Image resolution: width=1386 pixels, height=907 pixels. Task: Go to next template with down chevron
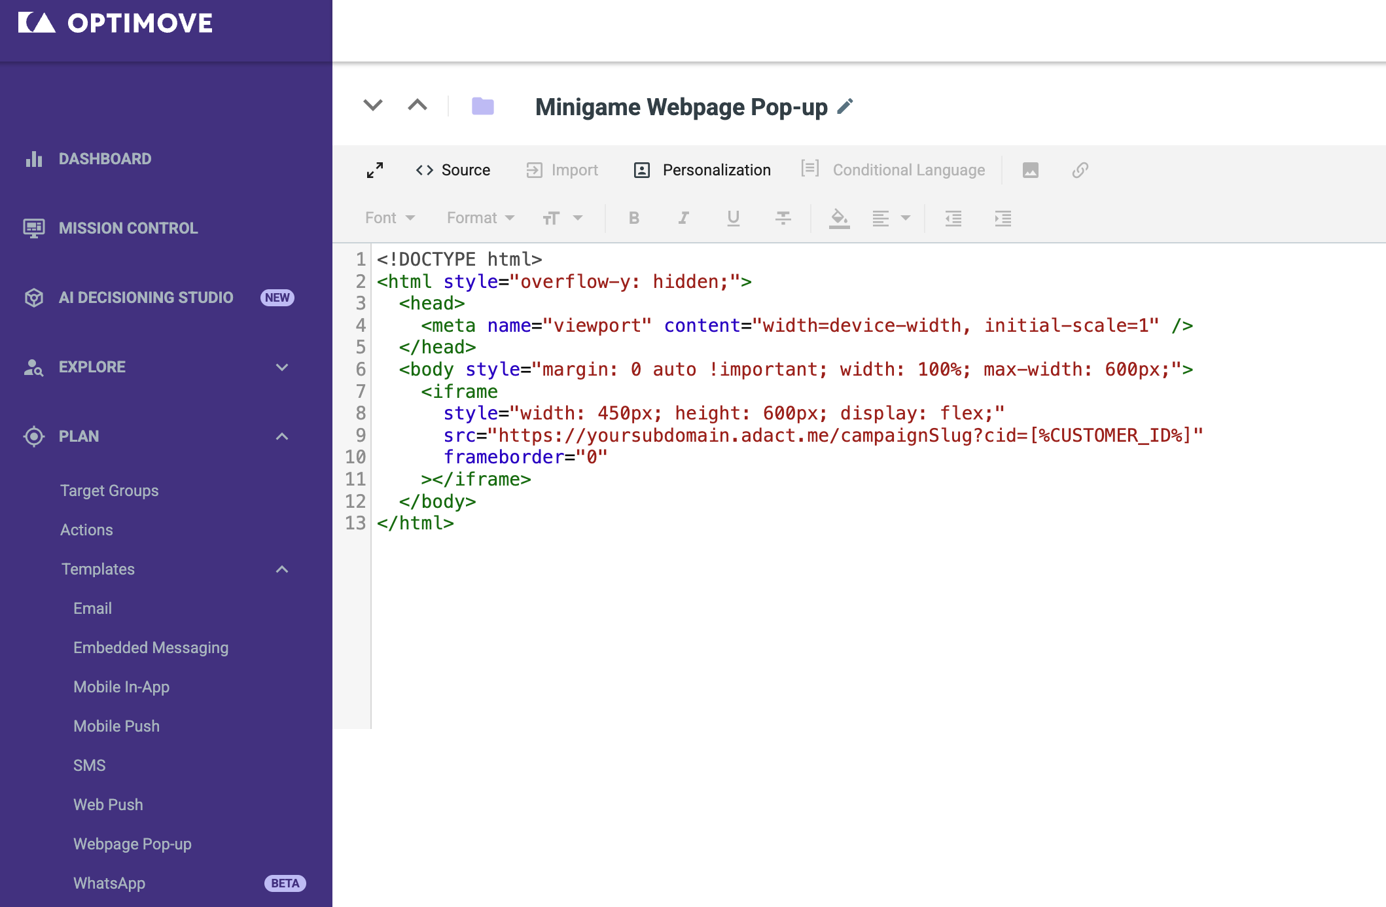[x=373, y=105]
